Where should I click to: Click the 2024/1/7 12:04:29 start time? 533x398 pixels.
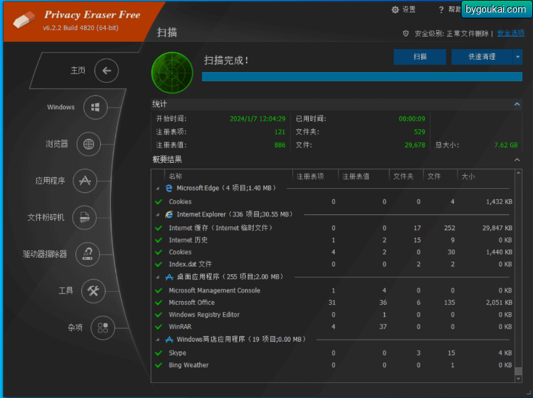pyautogui.click(x=258, y=119)
